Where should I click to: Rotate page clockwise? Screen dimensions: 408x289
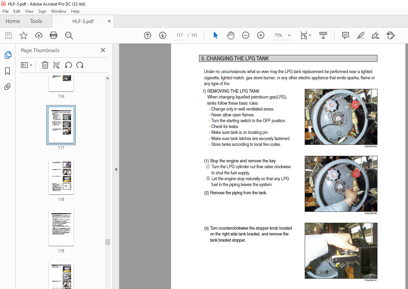[x=80, y=65]
